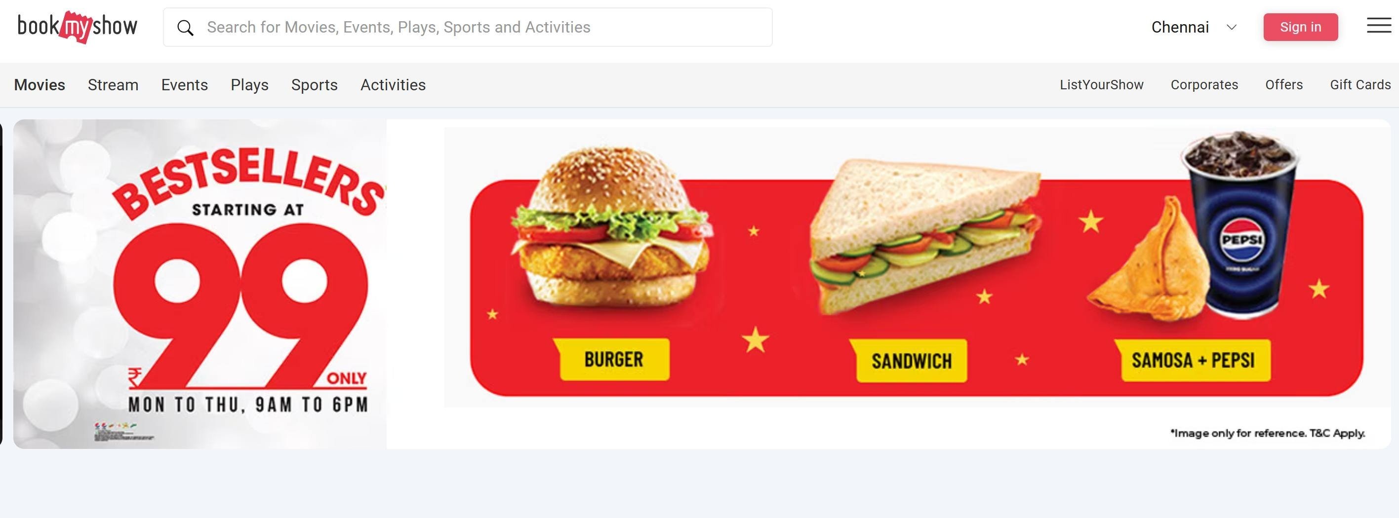This screenshot has height=518, width=1399.
Task: Expand the Chennai city chevron
Action: pos(1232,27)
